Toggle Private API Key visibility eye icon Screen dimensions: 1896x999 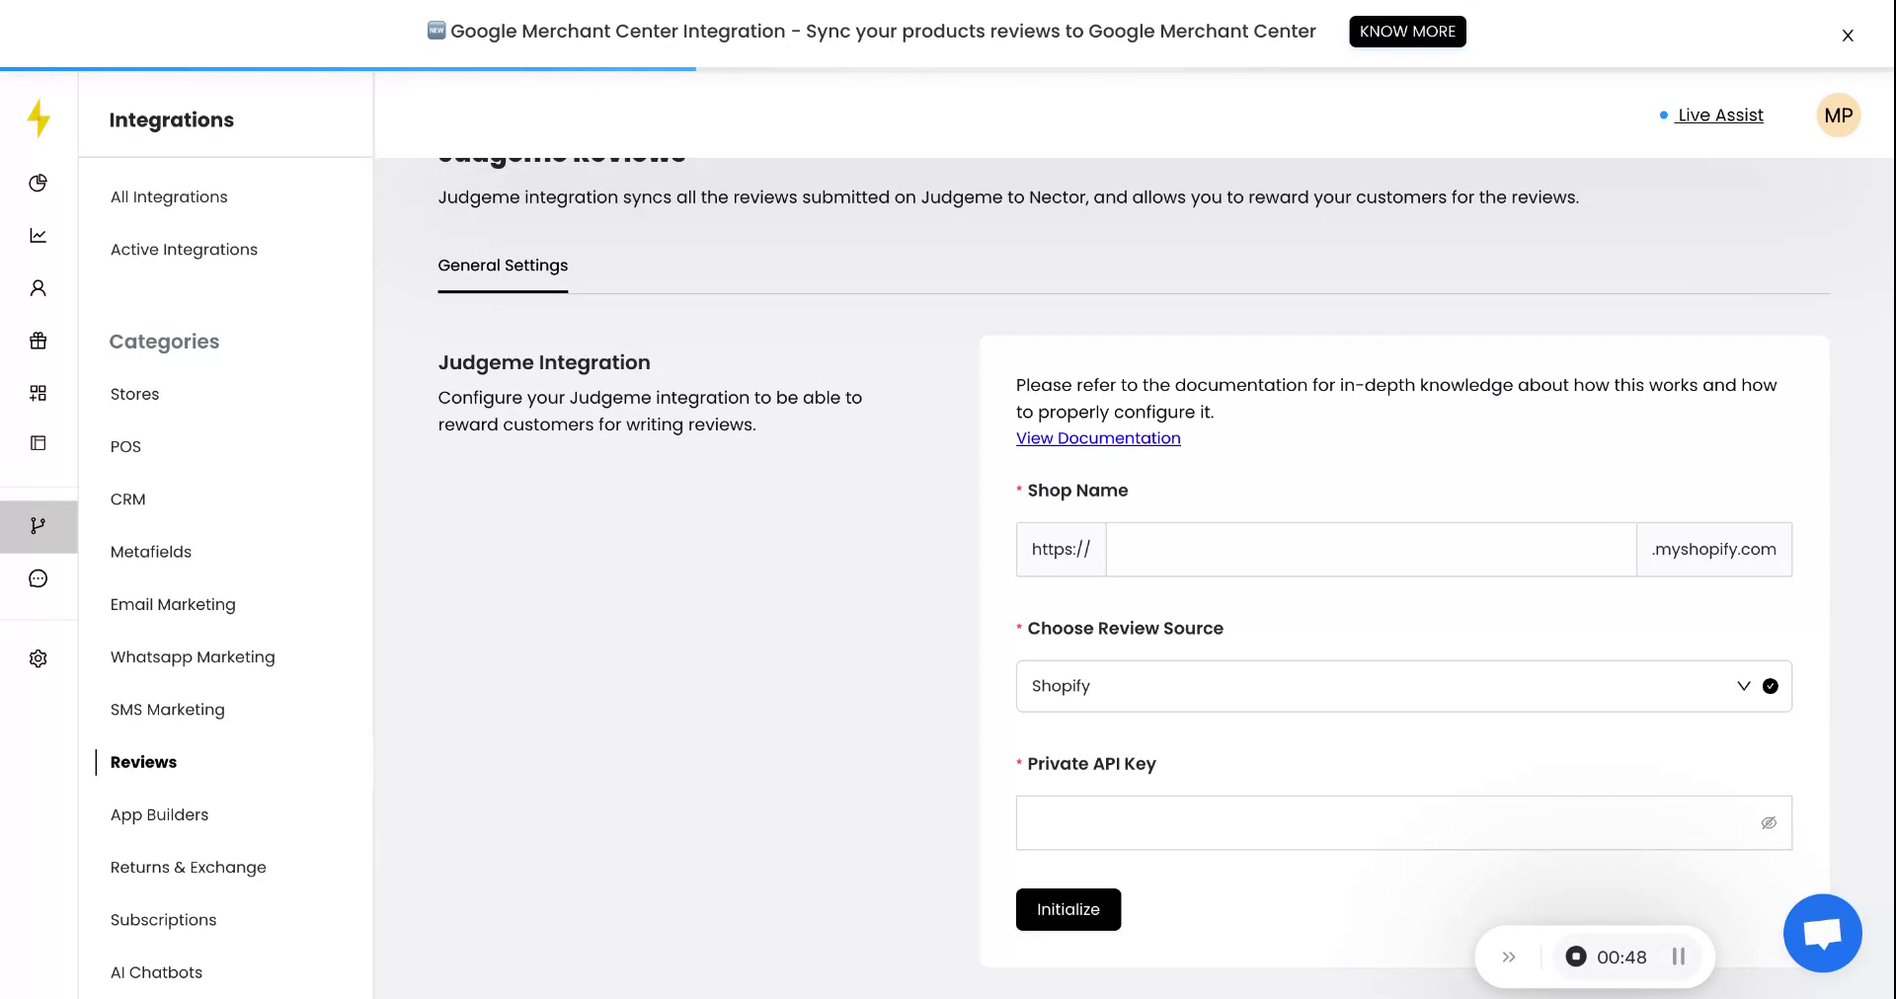click(1769, 823)
